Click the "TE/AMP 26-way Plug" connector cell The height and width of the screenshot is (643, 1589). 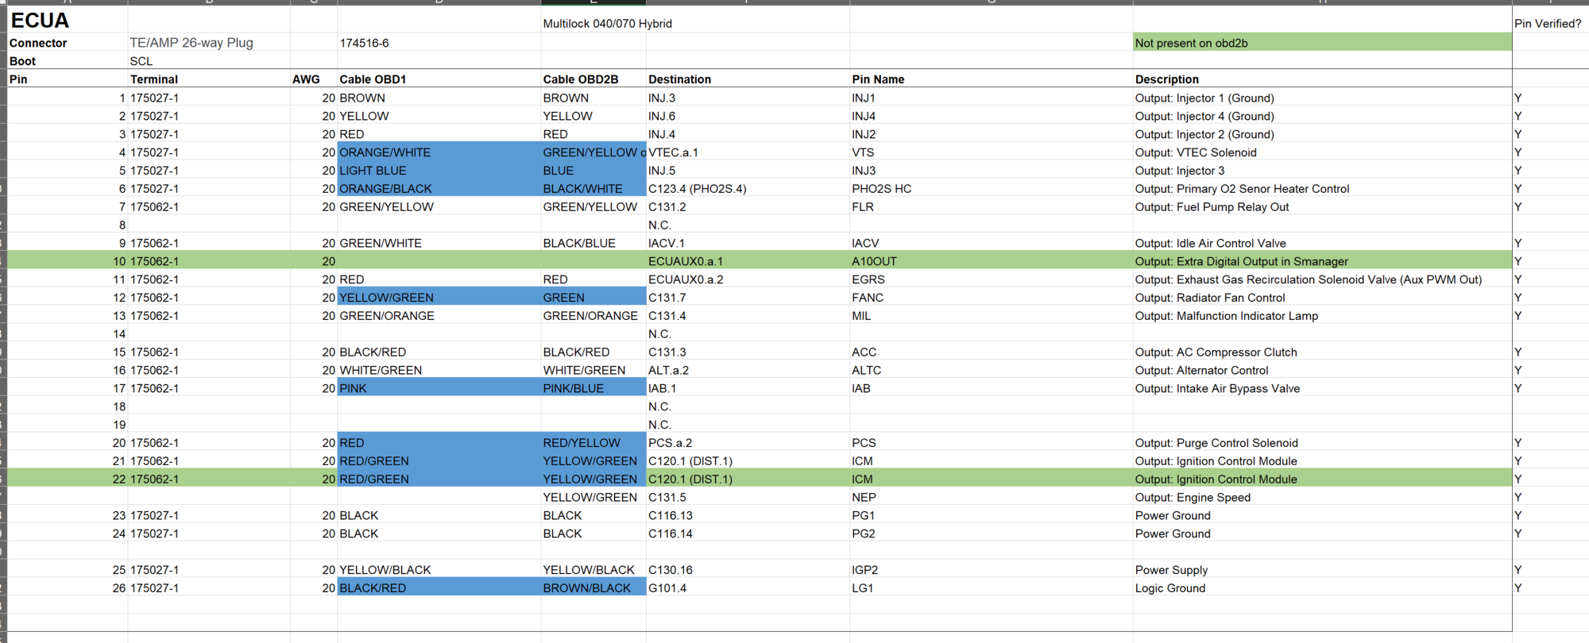(191, 43)
